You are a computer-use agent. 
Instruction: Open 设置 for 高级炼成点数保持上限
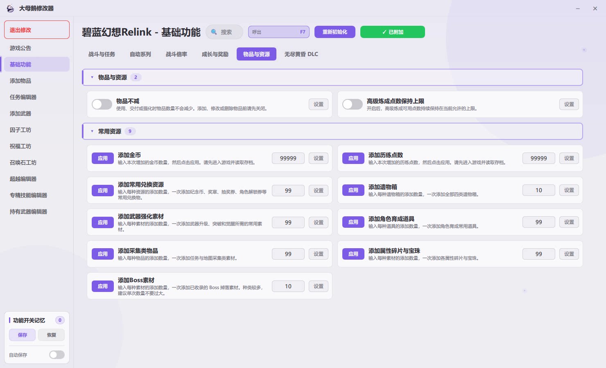569,104
